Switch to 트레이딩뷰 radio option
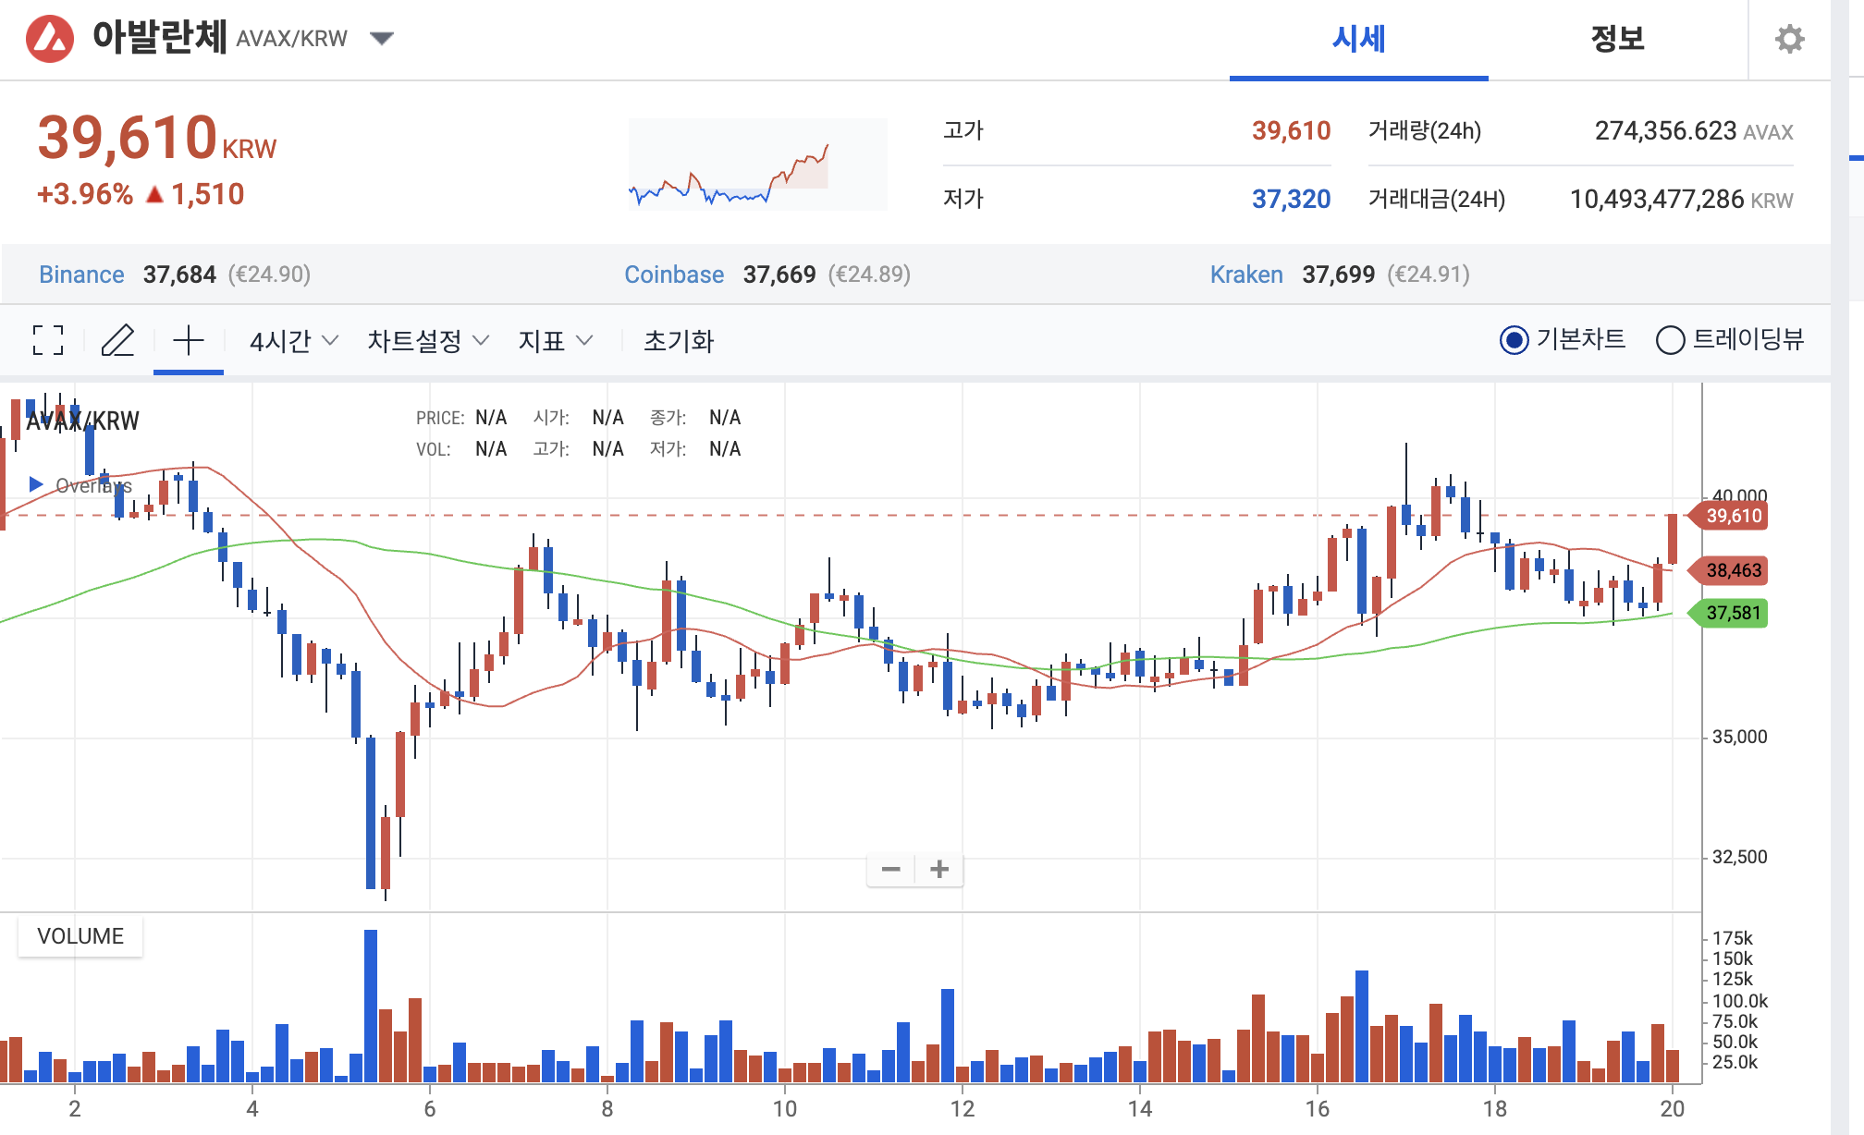The width and height of the screenshot is (1864, 1135). 1670,340
